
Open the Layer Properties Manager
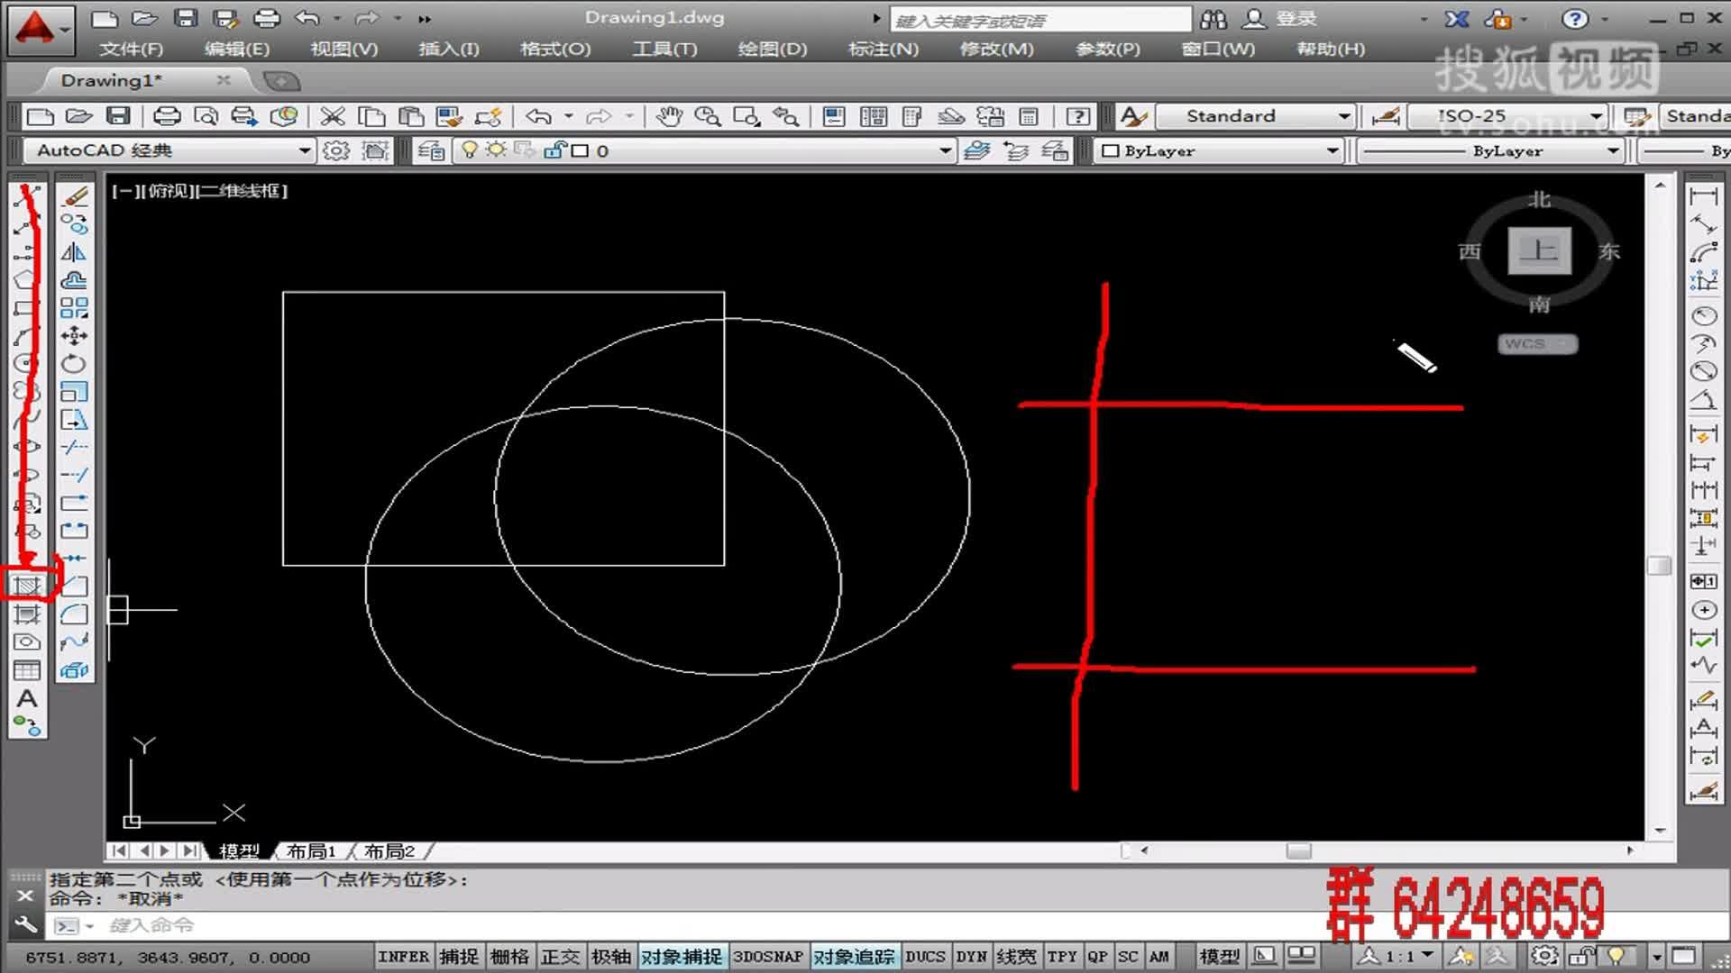[x=979, y=150]
